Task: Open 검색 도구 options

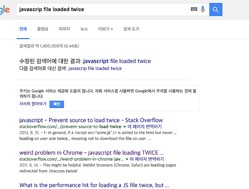Action: [131, 29]
